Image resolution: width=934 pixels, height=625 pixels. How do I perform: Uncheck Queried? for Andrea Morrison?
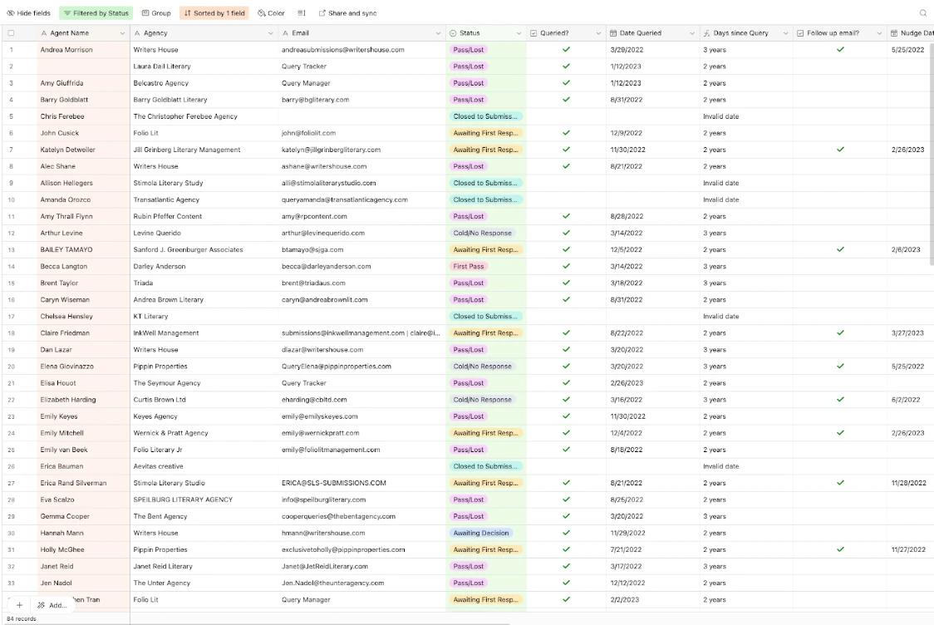pos(566,50)
